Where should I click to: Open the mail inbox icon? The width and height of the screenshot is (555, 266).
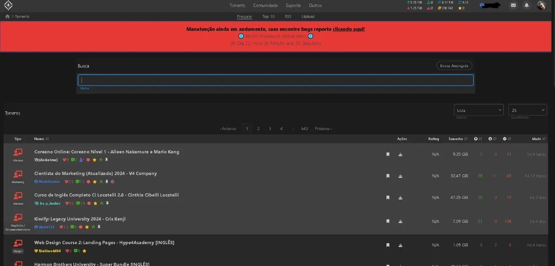(513, 6)
